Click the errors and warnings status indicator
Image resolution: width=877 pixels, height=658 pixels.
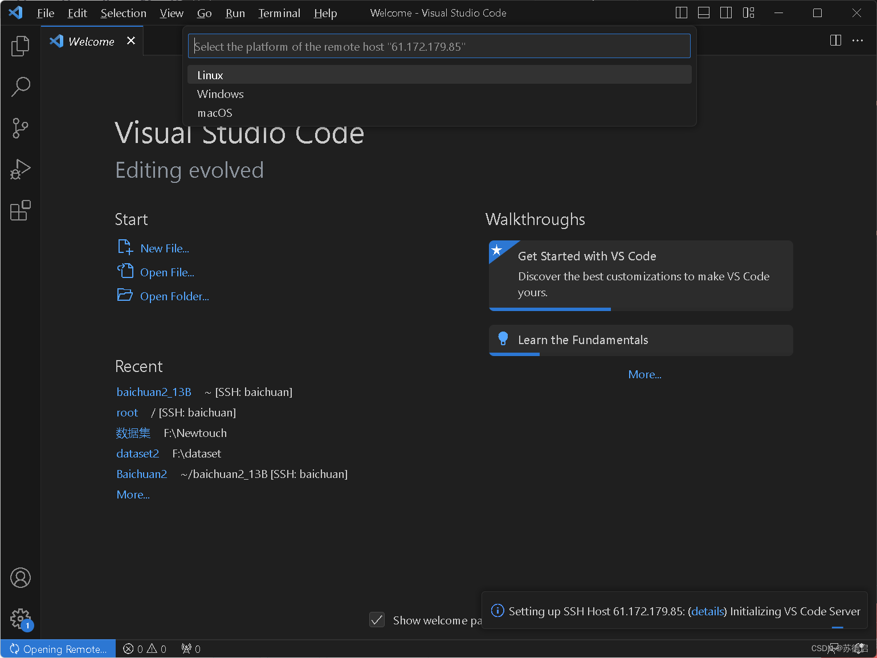(144, 648)
